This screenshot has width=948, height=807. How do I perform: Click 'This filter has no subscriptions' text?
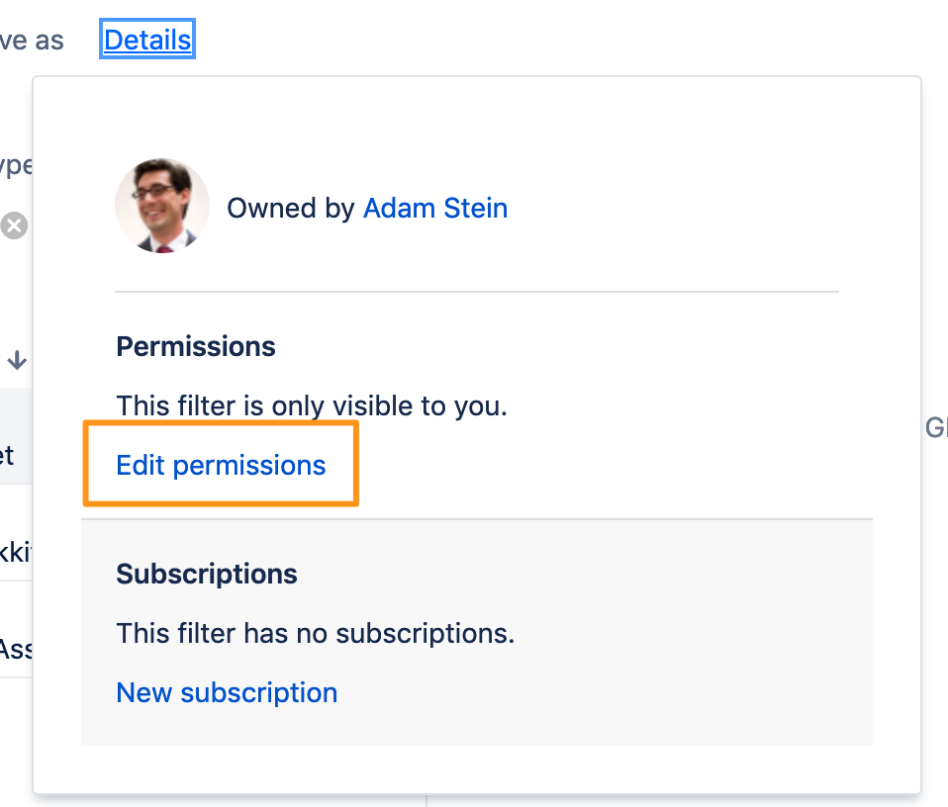[315, 634]
